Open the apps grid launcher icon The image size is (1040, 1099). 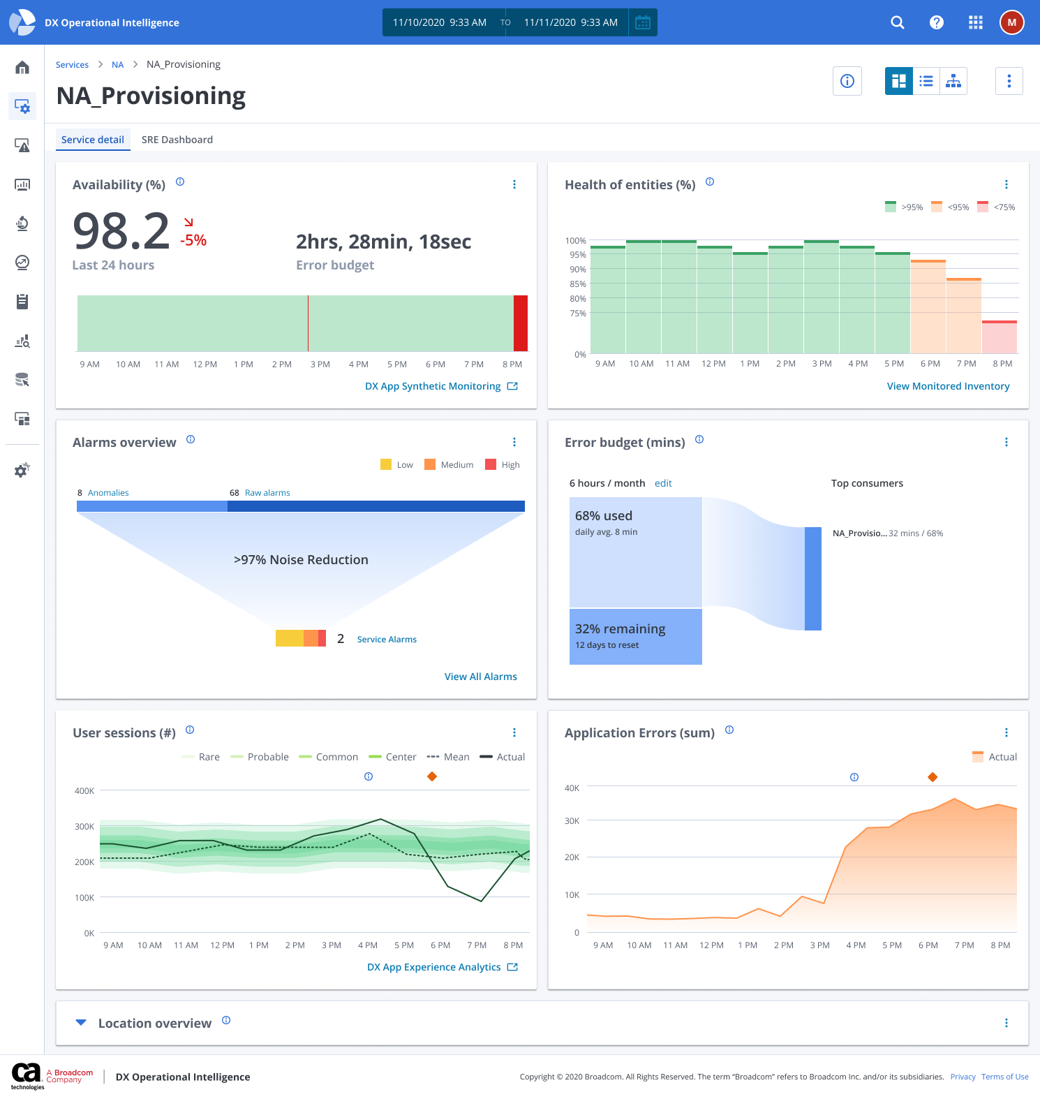click(976, 22)
